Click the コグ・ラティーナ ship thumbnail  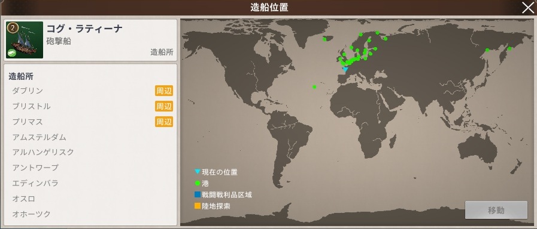pyautogui.click(x=25, y=40)
